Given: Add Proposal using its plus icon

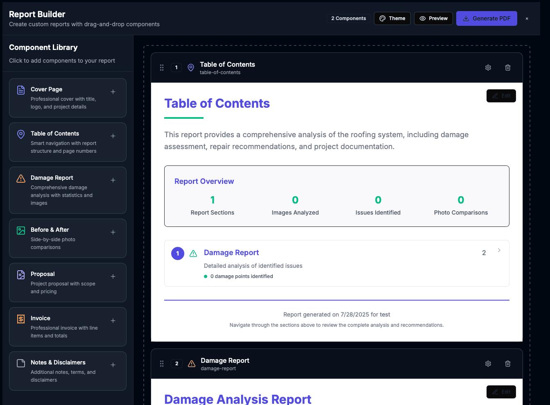Looking at the screenshot, I should coord(113,276).
